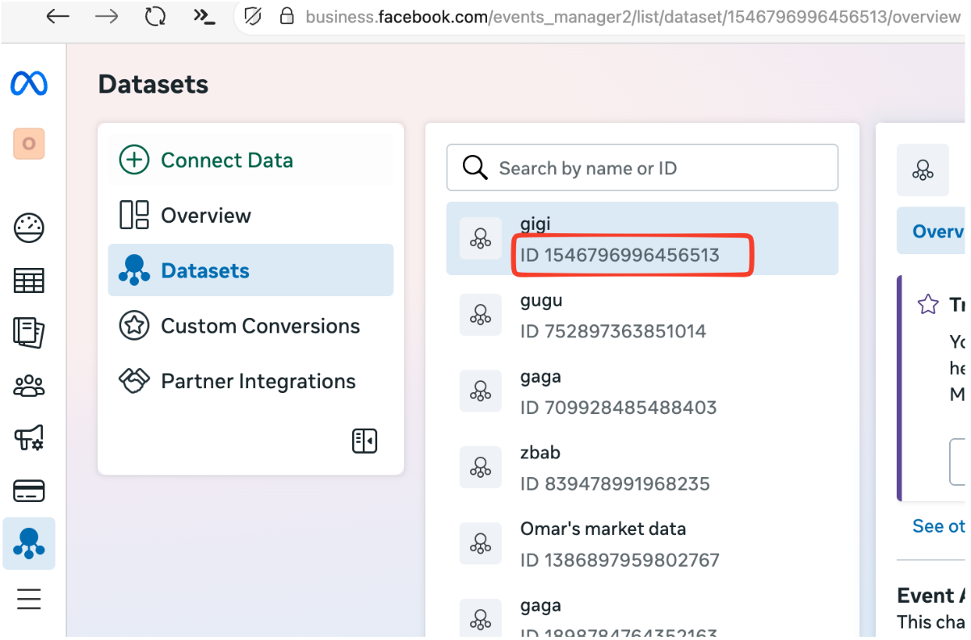Collapse the navigation panel
971x640 pixels.
coord(364,441)
